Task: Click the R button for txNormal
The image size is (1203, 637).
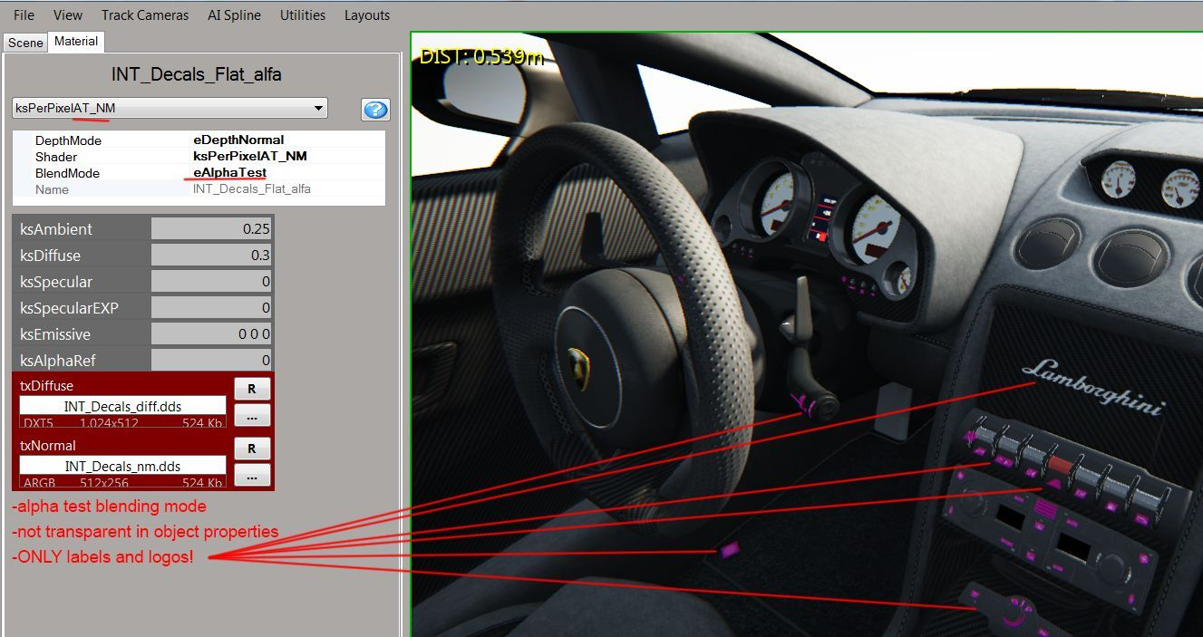Action: coord(252,449)
